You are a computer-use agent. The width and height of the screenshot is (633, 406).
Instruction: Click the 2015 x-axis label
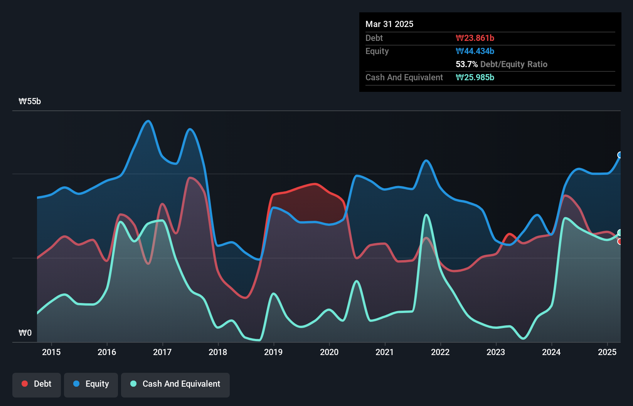tap(51, 352)
